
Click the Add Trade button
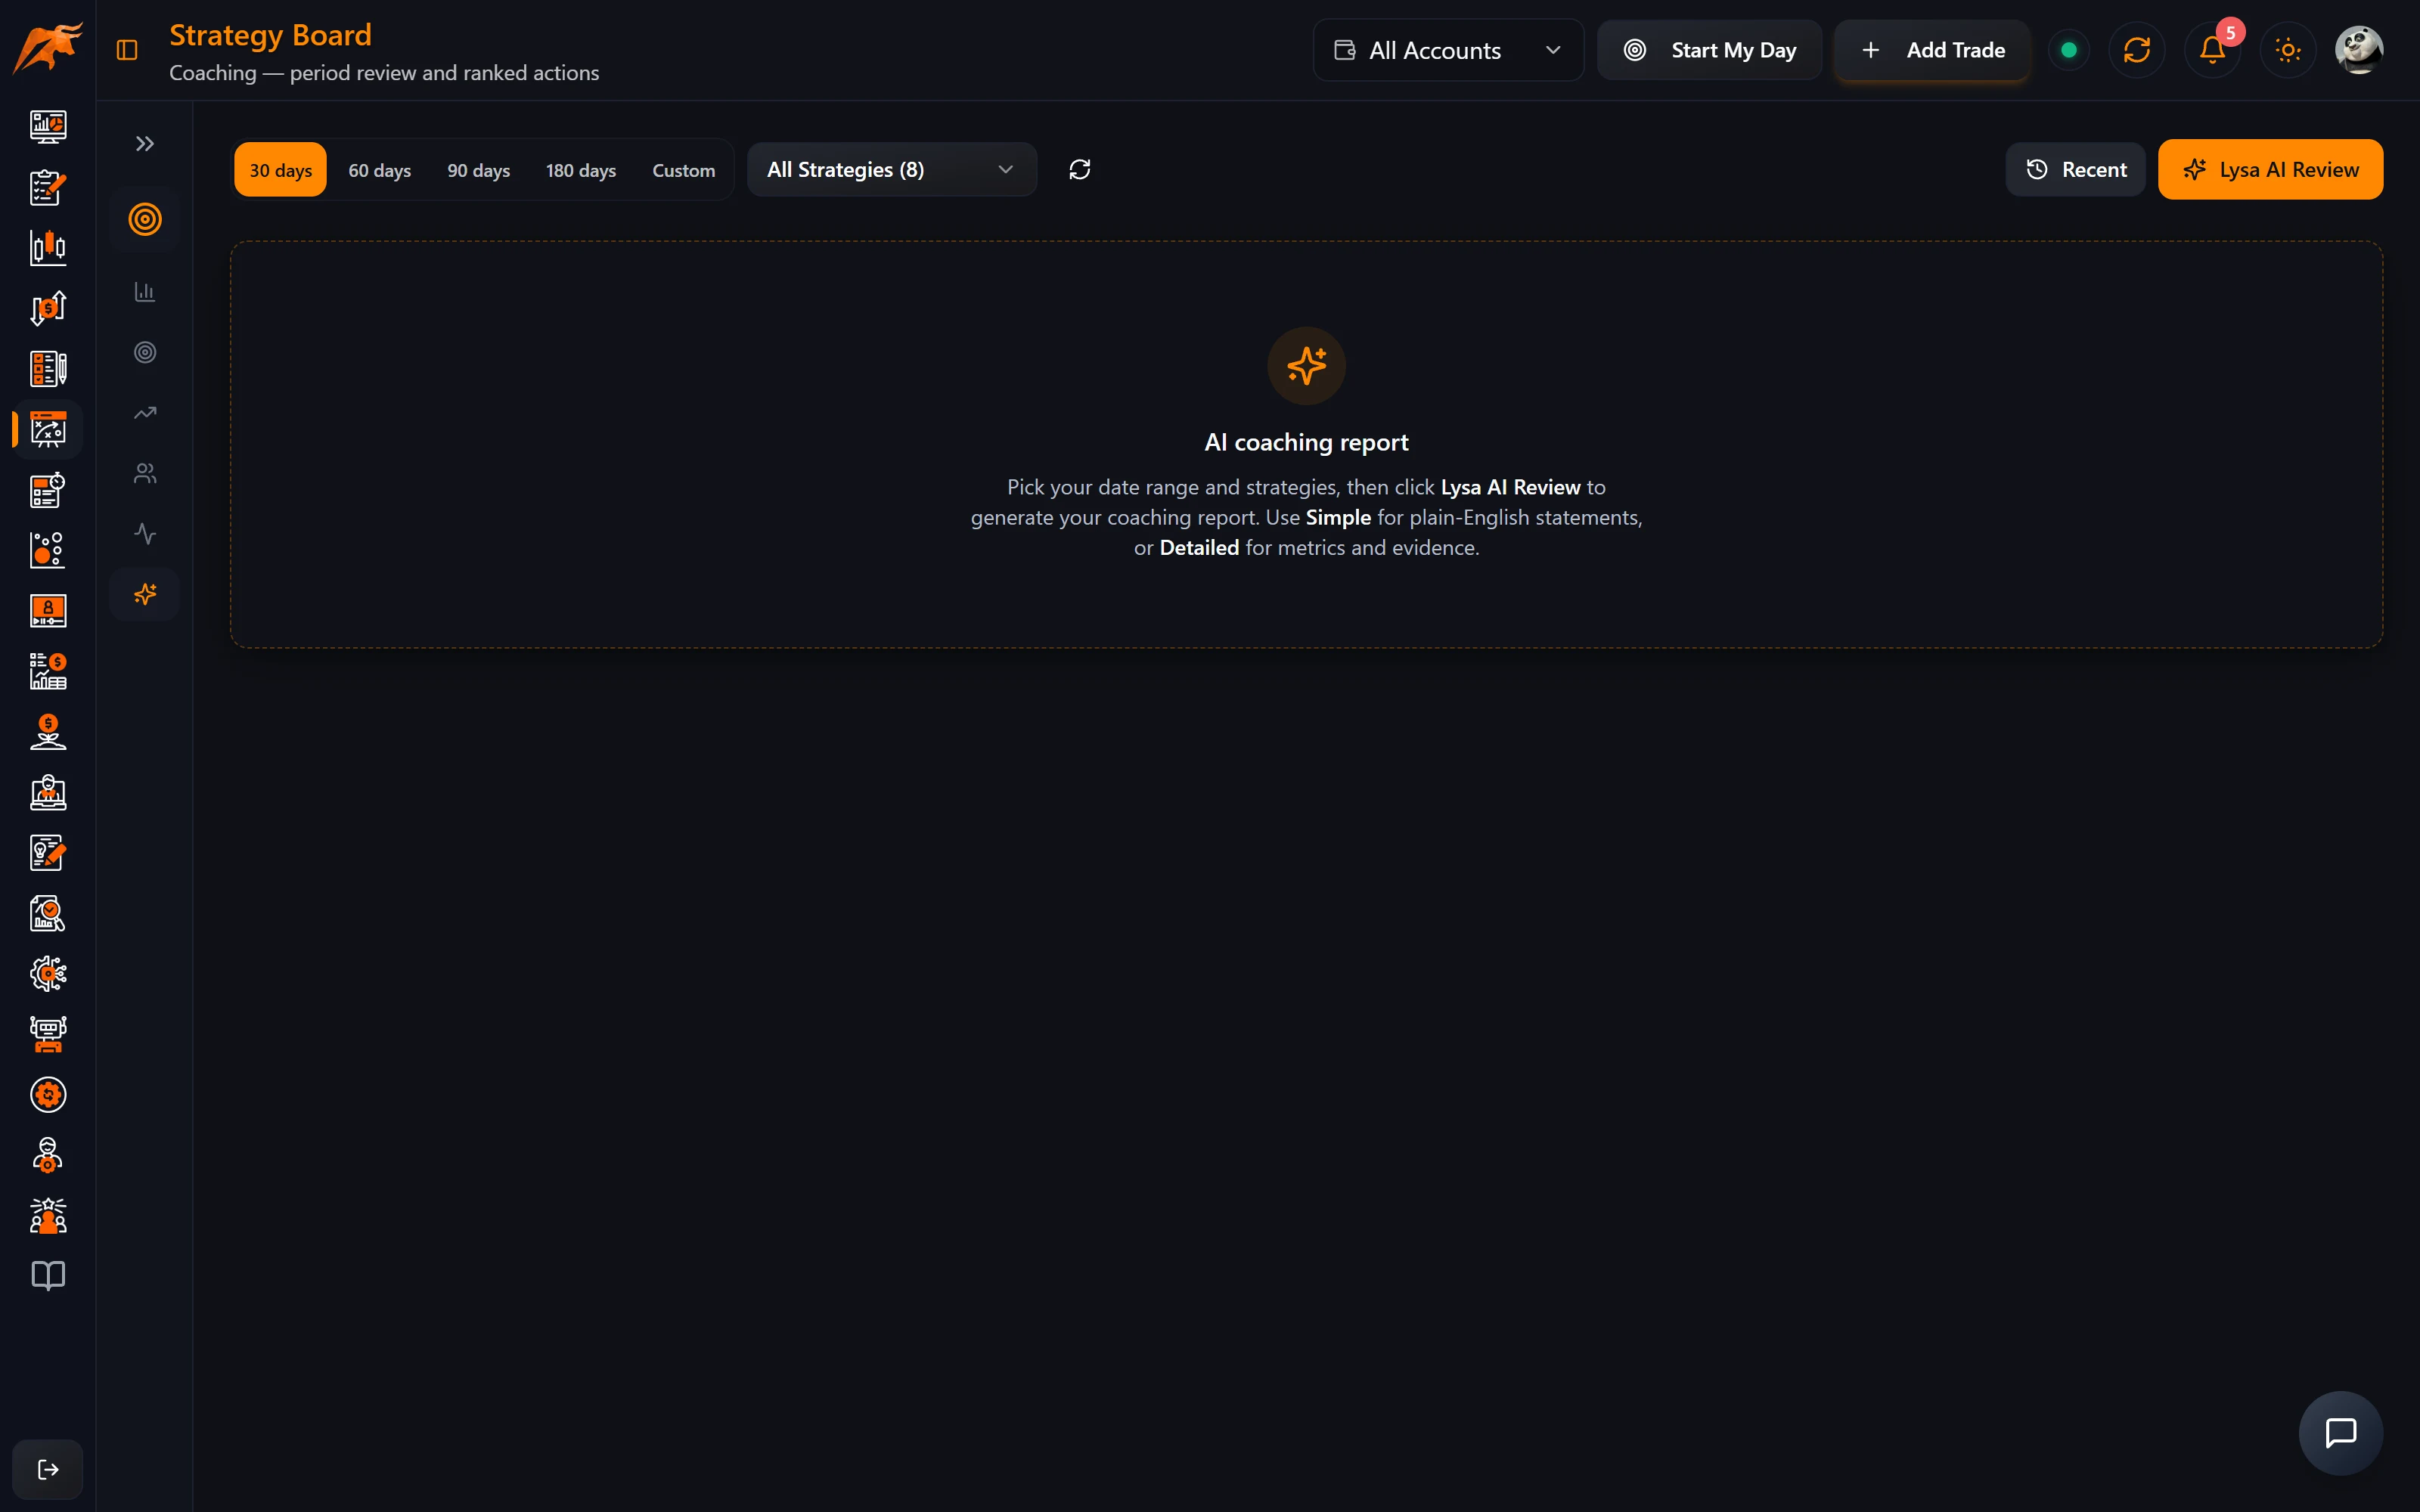coord(1932,50)
